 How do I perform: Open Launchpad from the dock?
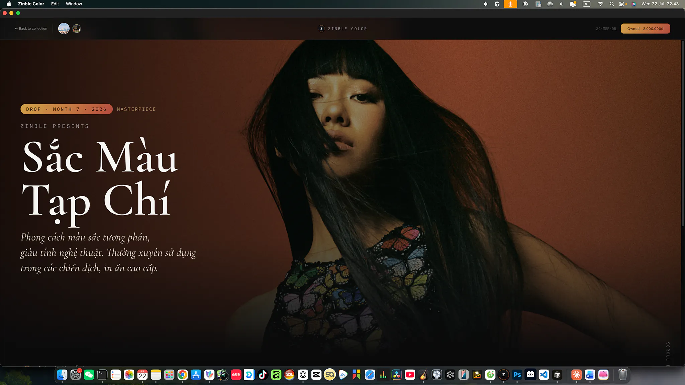point(169,375)
